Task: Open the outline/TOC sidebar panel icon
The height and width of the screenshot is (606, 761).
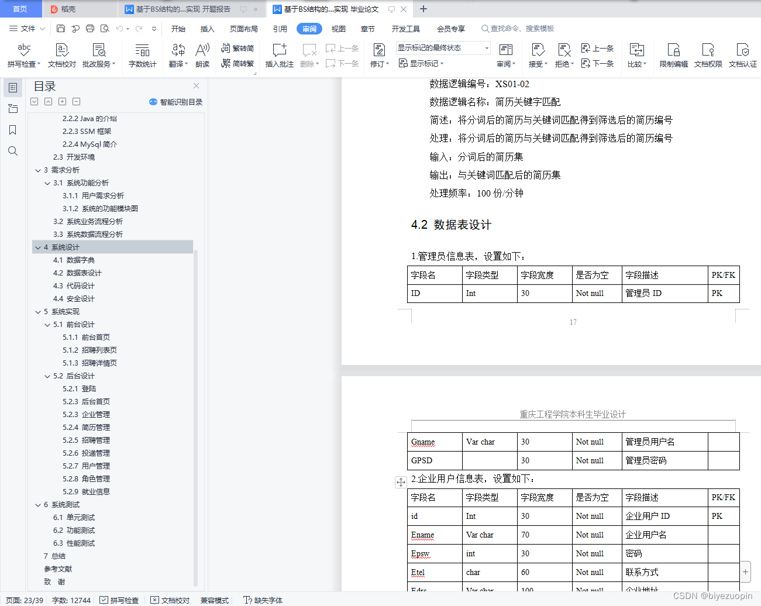Action: pos(13,88)
